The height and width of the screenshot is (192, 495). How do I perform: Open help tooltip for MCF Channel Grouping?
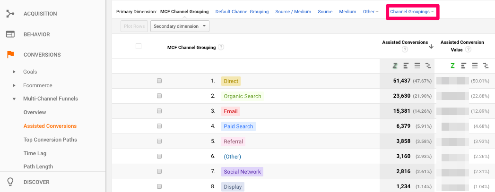pos(221,47)
